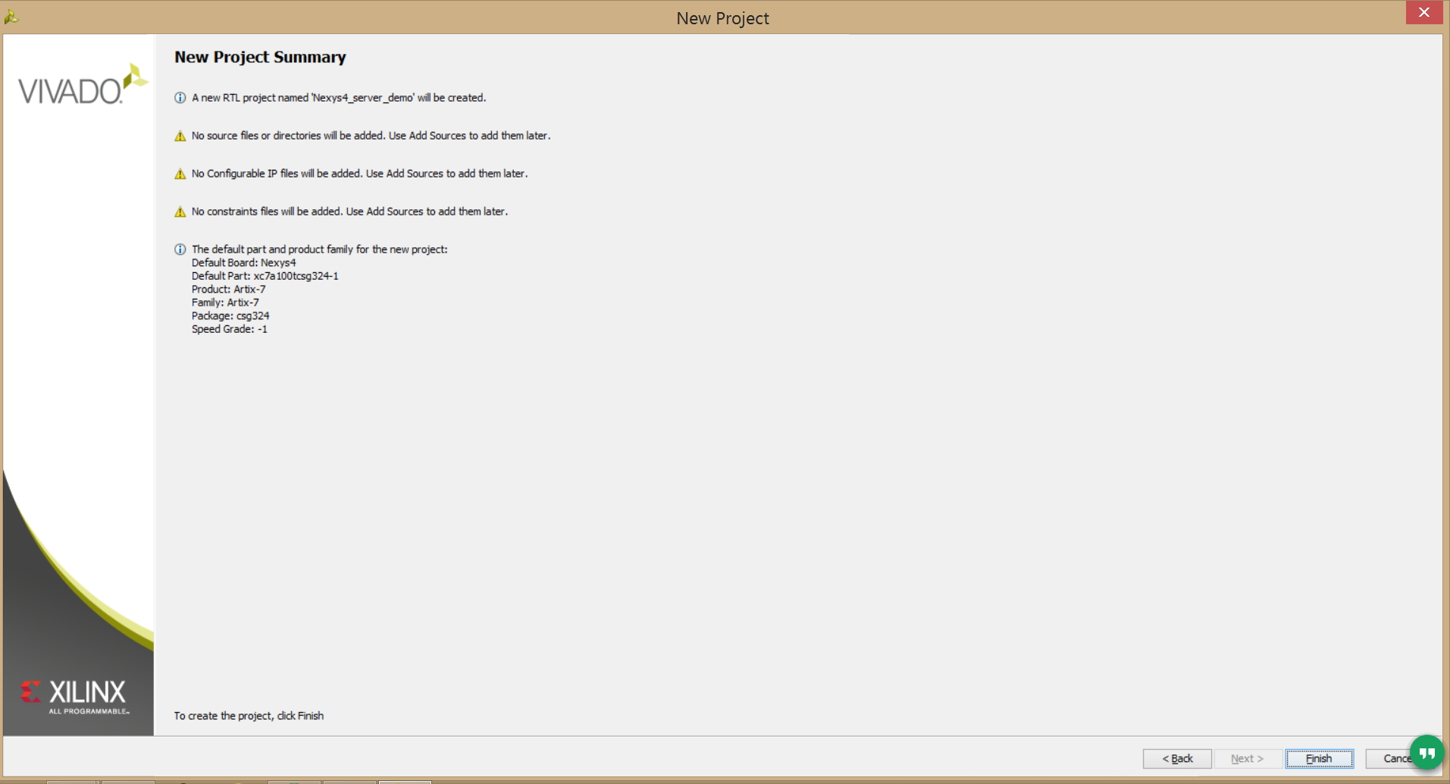Click the Vivado logo in the sidebar
The height and width of the screenshot is (784, 1450).
coord(83,84)
